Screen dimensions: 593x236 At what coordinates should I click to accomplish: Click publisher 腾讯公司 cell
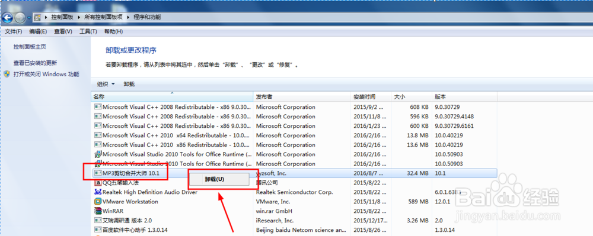(267, 183)
